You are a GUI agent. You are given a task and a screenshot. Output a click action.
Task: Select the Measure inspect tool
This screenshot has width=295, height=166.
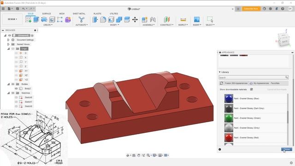183,19
